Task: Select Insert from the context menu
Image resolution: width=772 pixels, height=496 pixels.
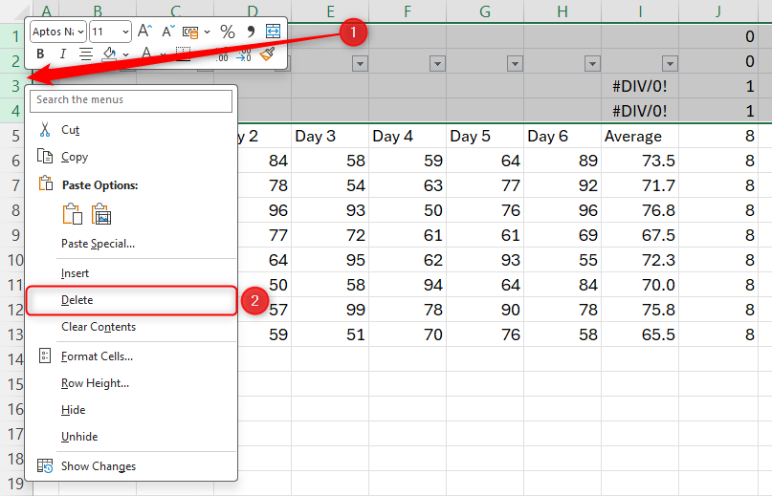Action: pos(76,273)
